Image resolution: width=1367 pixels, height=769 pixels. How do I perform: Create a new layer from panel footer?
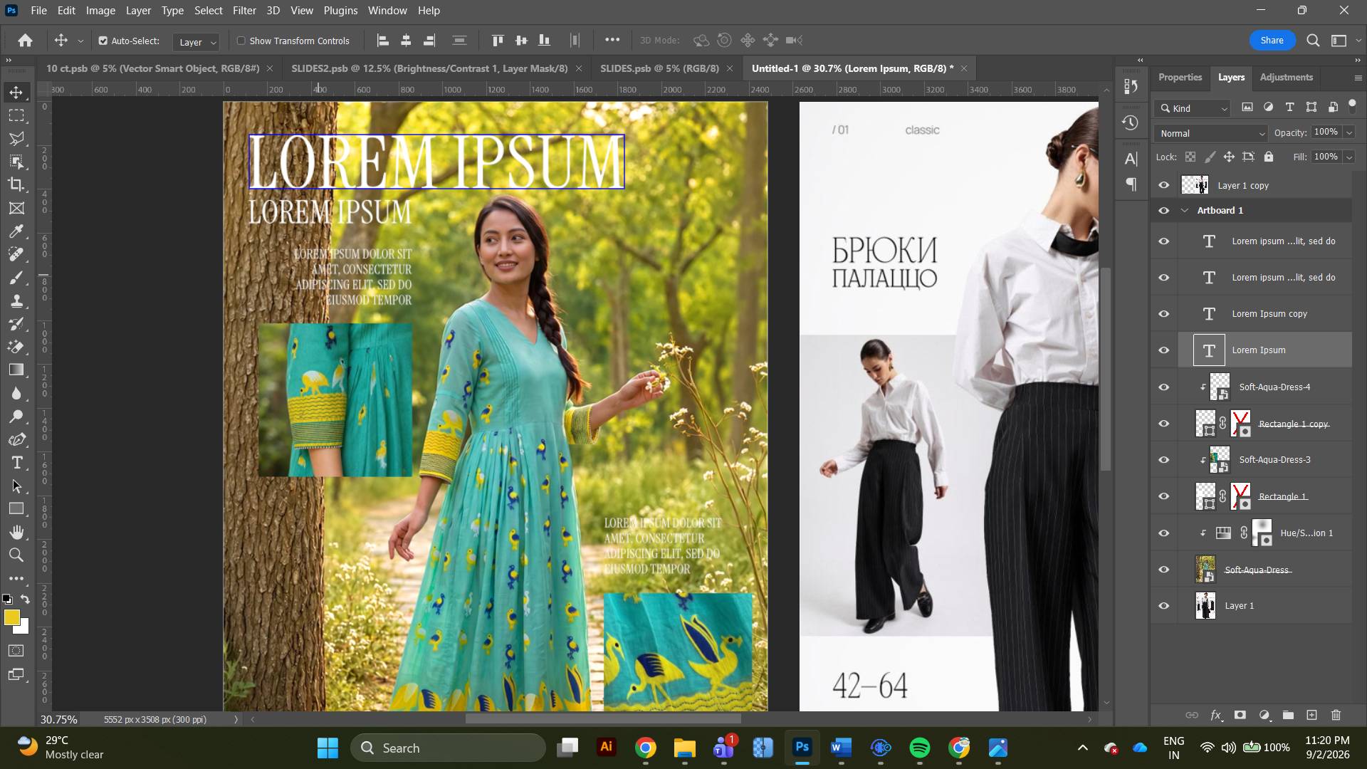point(1311,715)
